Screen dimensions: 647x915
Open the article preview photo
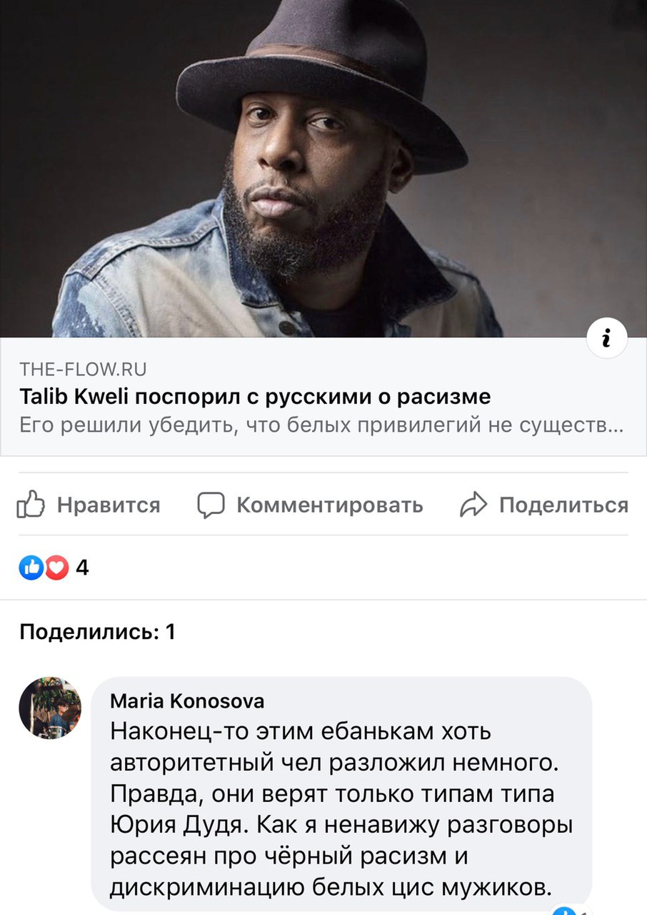pos(323,169)
